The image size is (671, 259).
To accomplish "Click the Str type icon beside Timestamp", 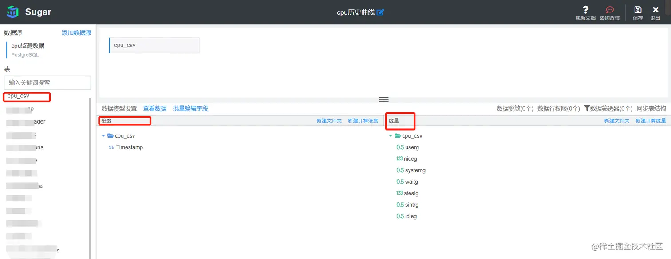I will click(111, 147).
